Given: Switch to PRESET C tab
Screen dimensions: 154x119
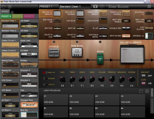Looking at the screenshot, I should 29,16.
